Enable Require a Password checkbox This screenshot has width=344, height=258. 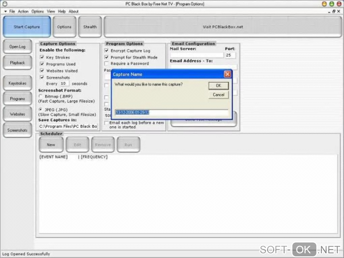pyautogui.click(x=106, y=63)
